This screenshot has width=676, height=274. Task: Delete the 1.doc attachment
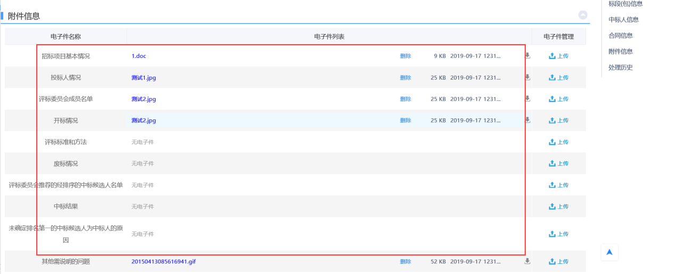tap(406, 56)
